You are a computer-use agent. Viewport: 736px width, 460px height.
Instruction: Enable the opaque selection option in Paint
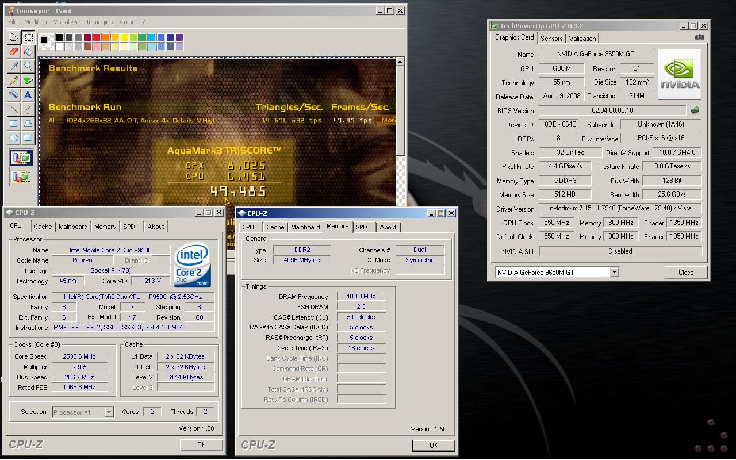click(21, 158)
